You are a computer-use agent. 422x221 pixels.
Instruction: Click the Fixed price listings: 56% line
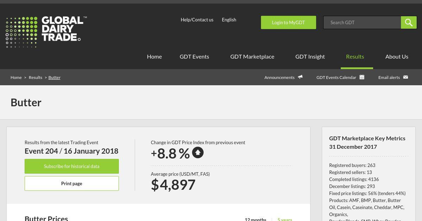point(367,193)
